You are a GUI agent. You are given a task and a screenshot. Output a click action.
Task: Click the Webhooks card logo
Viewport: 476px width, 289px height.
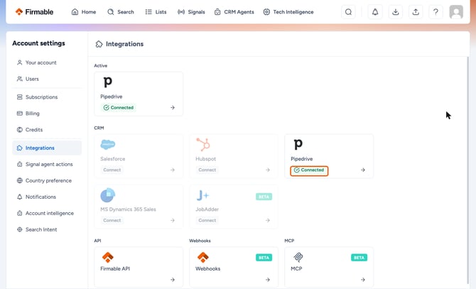(x=203, y=258)
